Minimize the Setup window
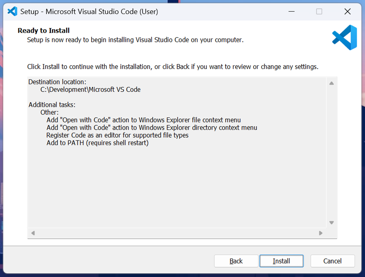The width and height of the screenshot is (365, 277). tap(292, 11)
